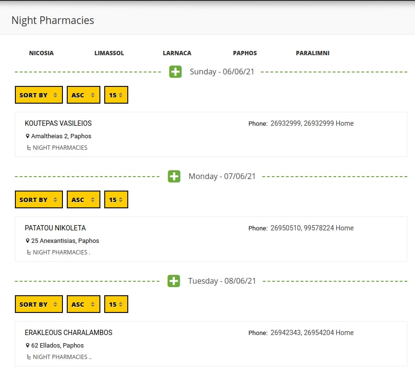The width and height of the screenshot is (415, 372).
Task: Open the Sort By dropdown under Sunday
Action: tap(39, 95)
